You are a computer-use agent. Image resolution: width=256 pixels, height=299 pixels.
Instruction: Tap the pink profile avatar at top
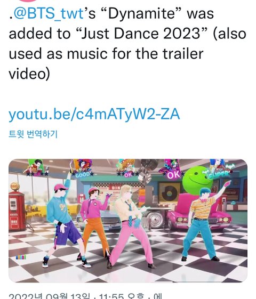coord(29,1)
